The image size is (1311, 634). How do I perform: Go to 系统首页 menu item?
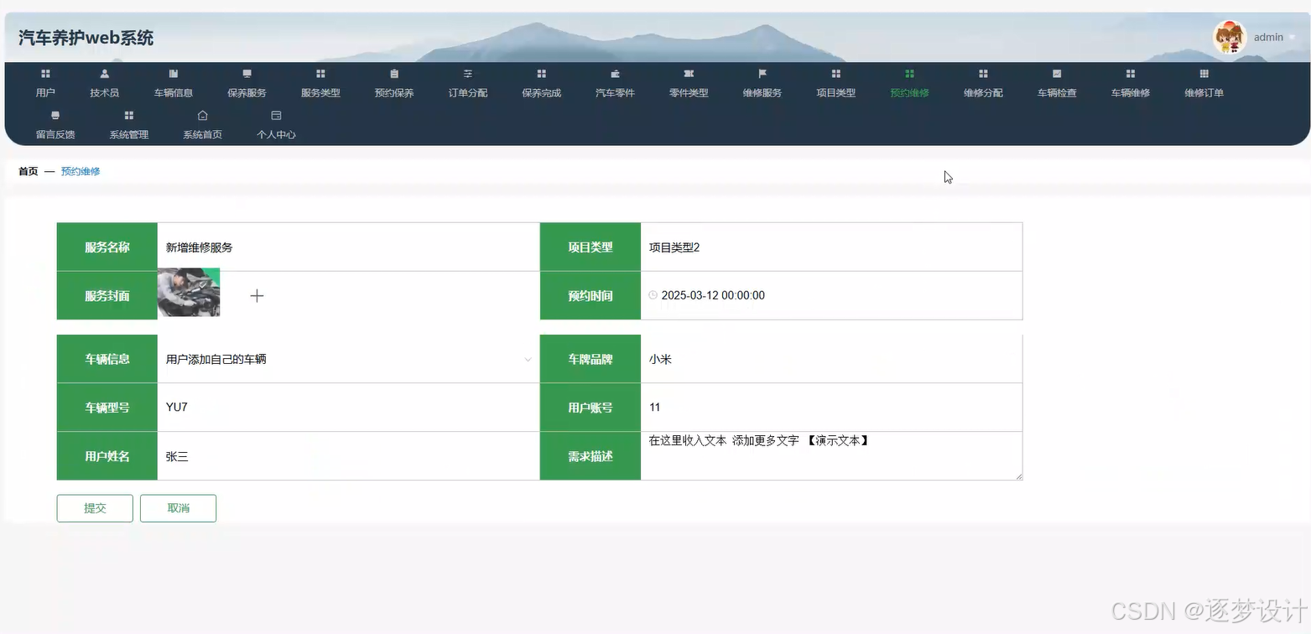point(202,125)
